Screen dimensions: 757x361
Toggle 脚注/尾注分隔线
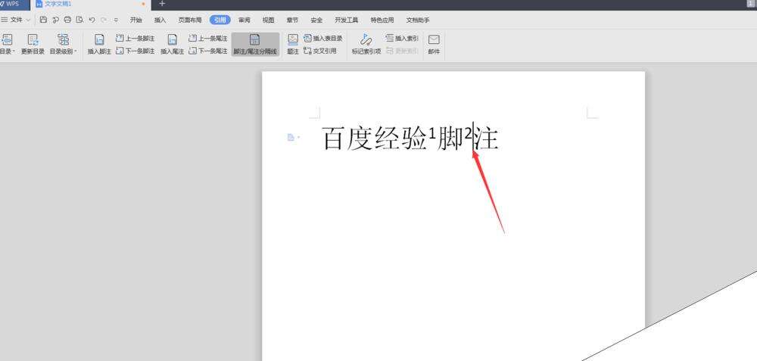(x=255, y=45)
